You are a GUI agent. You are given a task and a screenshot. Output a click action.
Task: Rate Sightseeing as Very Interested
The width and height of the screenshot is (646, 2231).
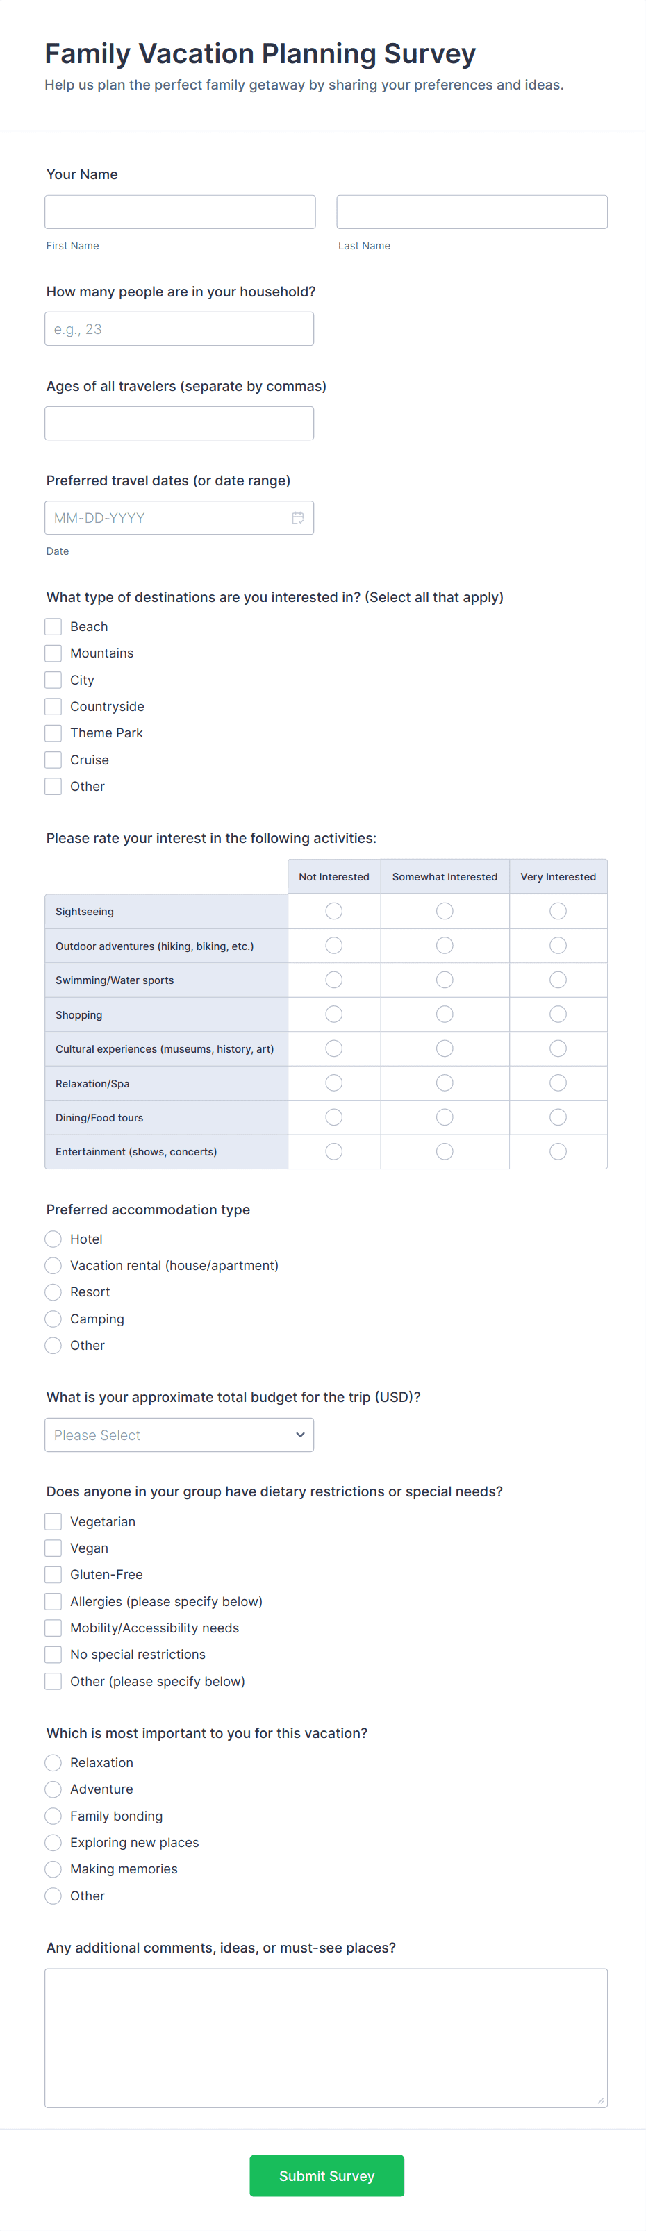558,911
